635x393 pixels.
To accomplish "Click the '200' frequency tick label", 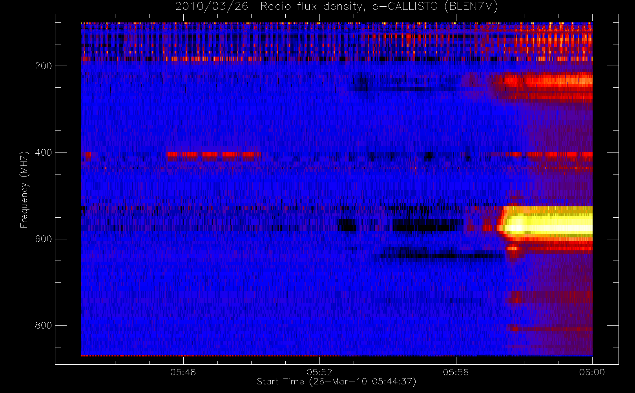I will point(44,66).
